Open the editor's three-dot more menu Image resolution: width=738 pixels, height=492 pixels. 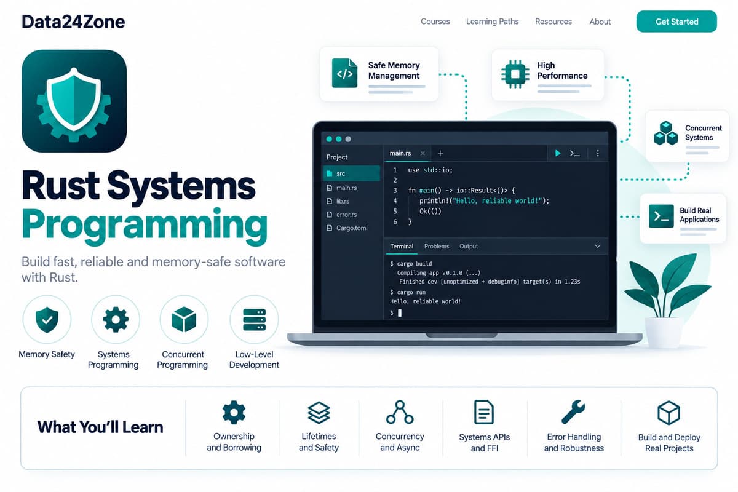click(598, 153)
